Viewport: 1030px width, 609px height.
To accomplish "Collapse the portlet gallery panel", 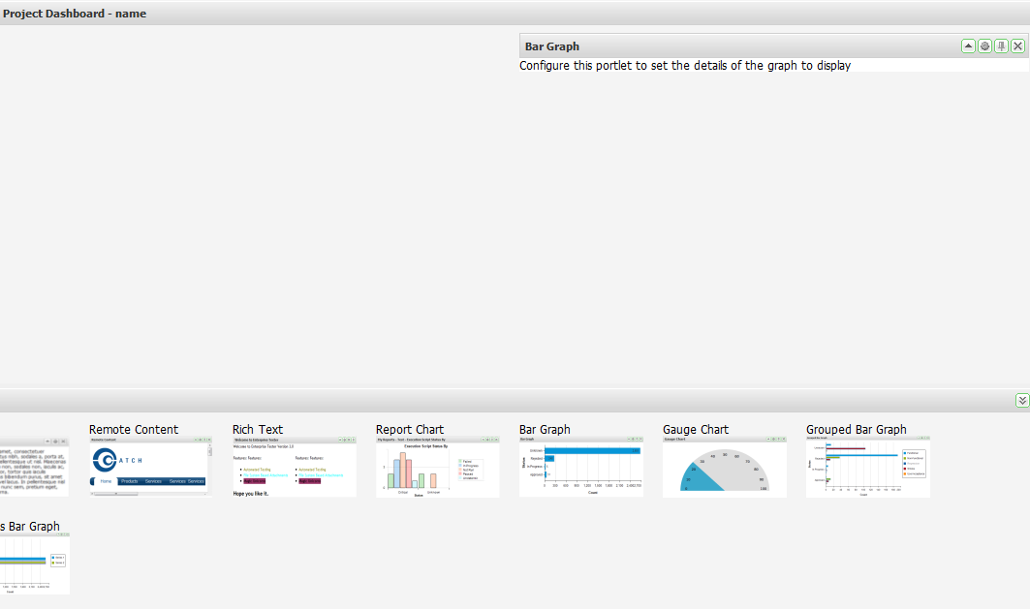I will (x=1021, y=401).
